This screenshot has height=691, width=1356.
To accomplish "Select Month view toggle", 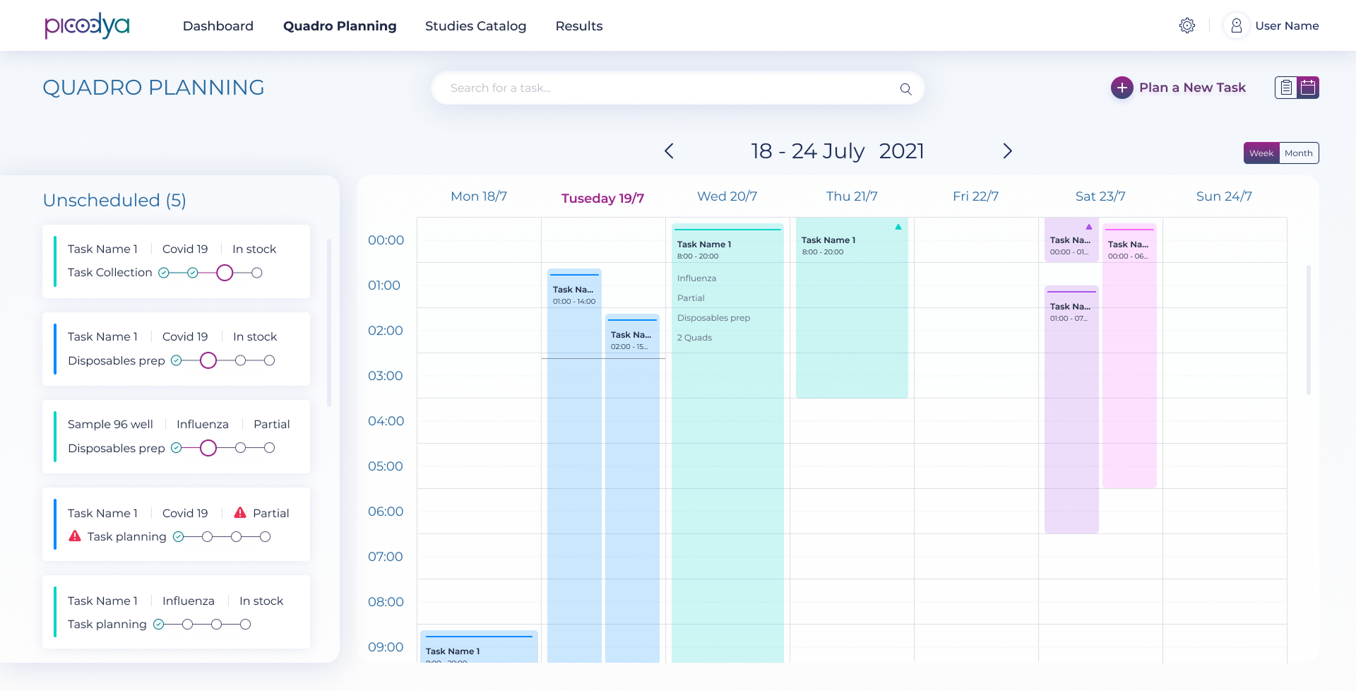I will (1298, 153).
